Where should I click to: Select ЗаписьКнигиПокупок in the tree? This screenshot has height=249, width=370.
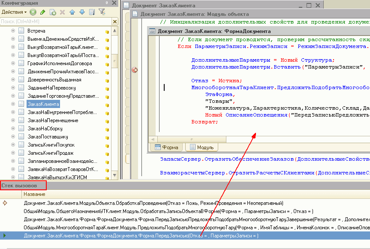click(51, 145)
